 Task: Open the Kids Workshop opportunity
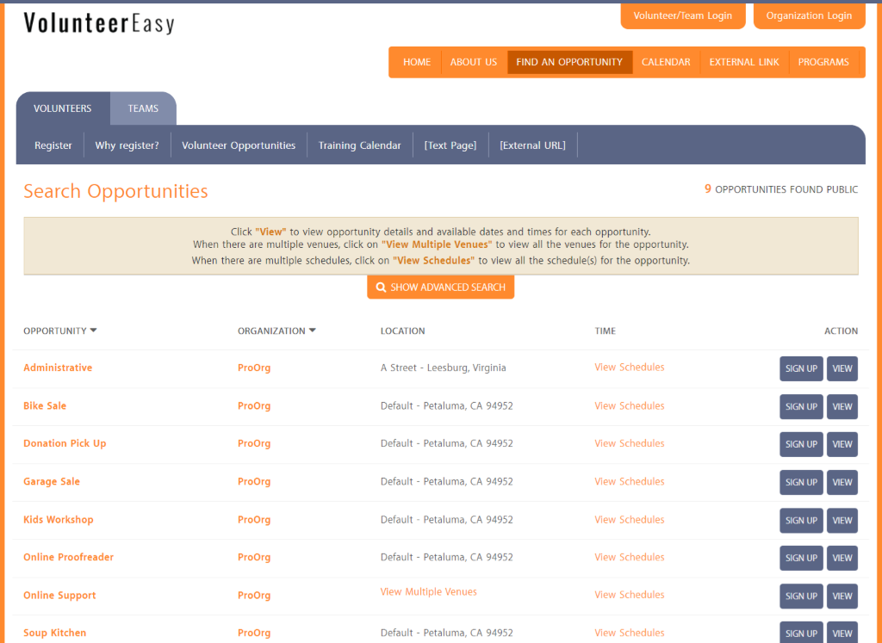(59, 520)
